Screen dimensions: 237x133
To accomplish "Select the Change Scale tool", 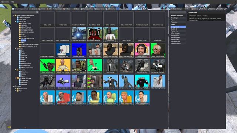I will 178,27.
